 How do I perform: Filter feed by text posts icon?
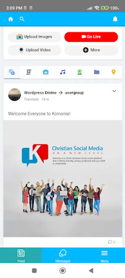pyautogui.click(x=29, y=72)
